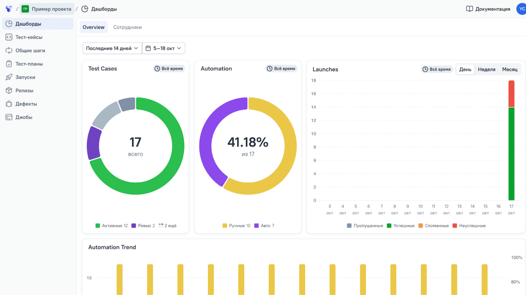Toggle Всё время on Launches card
Viewport: 526px width, 295px height.
click(x=437, y=69)
